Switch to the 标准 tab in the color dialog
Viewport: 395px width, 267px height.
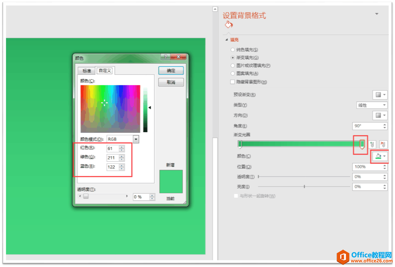(x=87, y=71)
